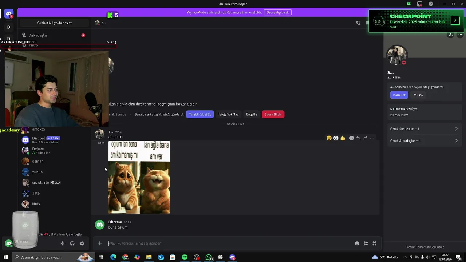Open the sn. cb. rte direct message

tap(54, 183)
